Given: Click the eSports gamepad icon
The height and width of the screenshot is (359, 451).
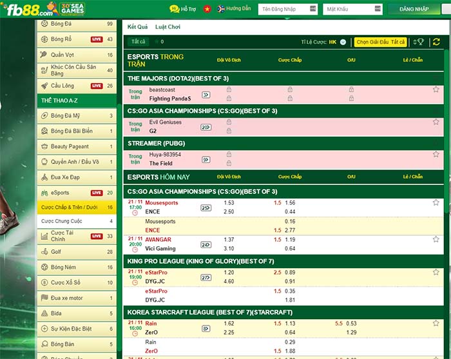Looking at the screenshot, I should [44, 193].
